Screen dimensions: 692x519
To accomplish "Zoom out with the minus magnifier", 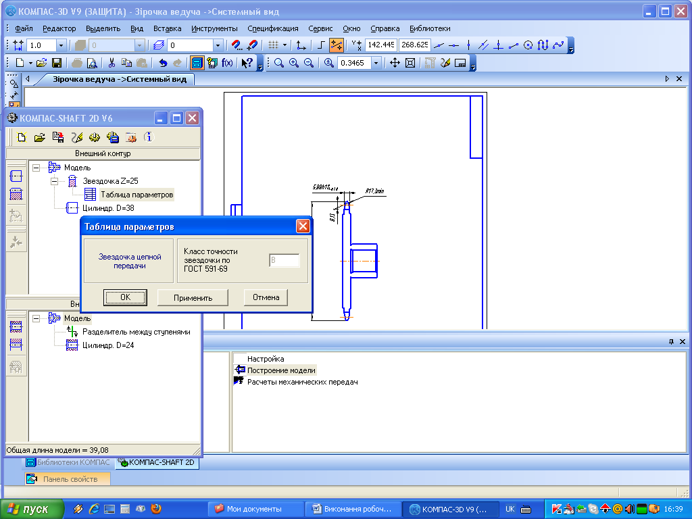I will coord(309,63).
